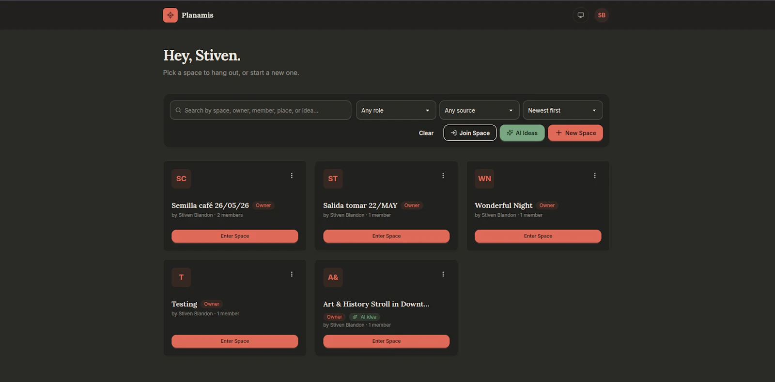The width and height of the screenshot is (775, 382).
Task: Click Owner badge on Wonderful Night card
Action: pos(547,206)
